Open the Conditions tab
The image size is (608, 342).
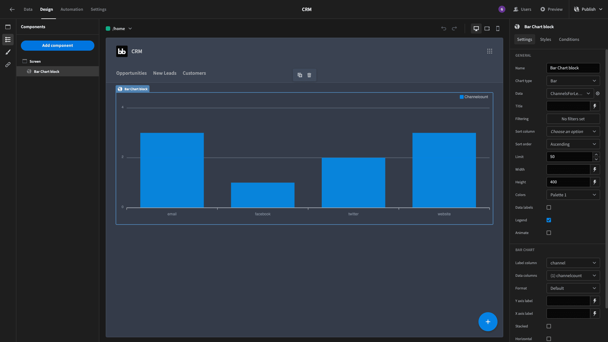[x=569, y=39]
